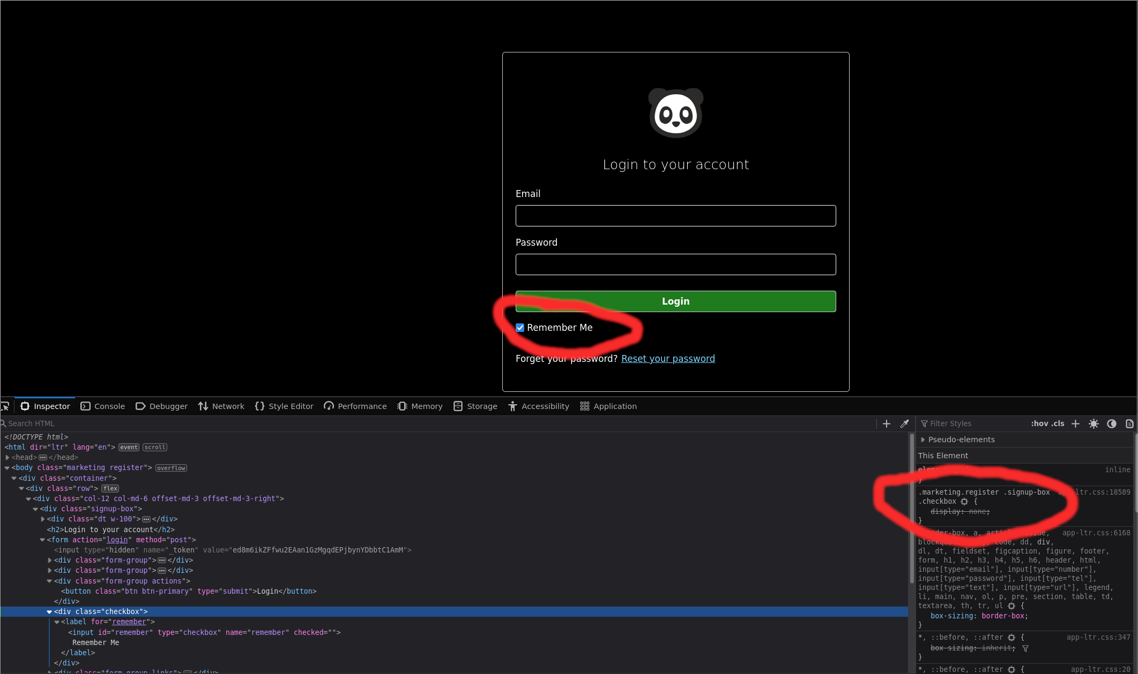The image size is (1138, 674).
Task: Click the event badge on html element
Action: pyautogui.click(x=129, y=448)
